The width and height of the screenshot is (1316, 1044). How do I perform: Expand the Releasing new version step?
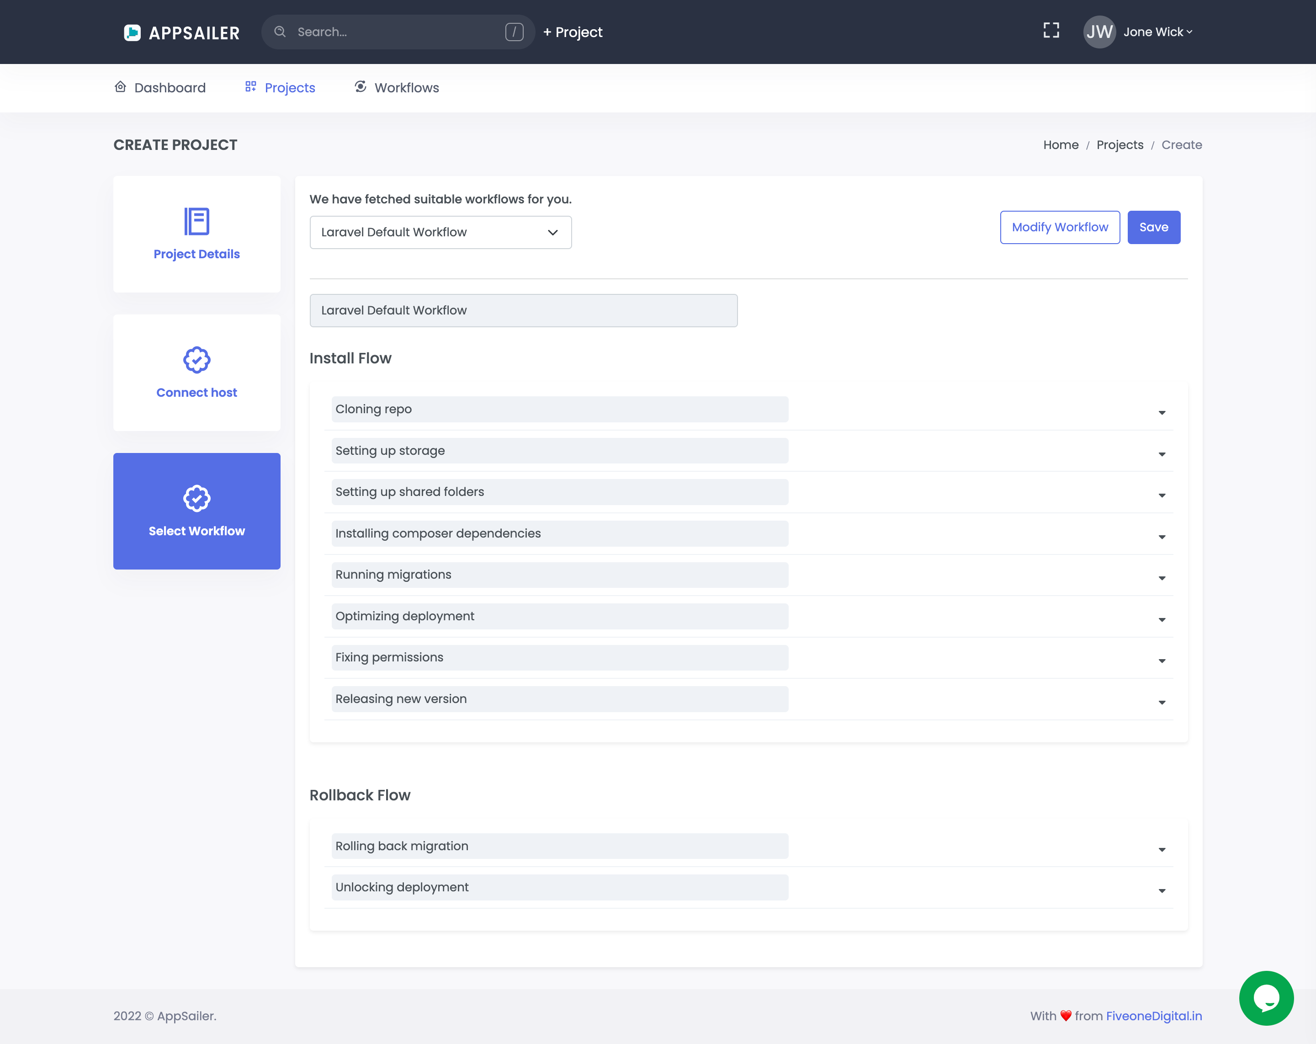pyautogui.click(x=1162, y=703)
